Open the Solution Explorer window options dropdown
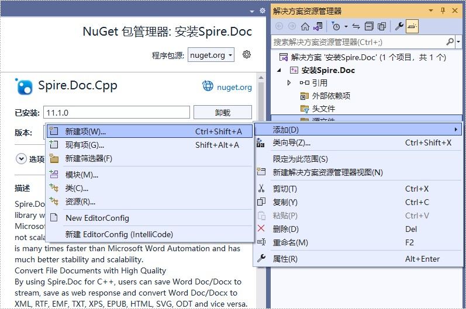 pyautogui.click(x=431, y=11)
